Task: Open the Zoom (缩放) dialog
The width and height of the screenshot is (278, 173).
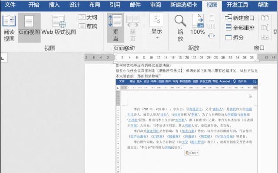Action: [180, 28]
